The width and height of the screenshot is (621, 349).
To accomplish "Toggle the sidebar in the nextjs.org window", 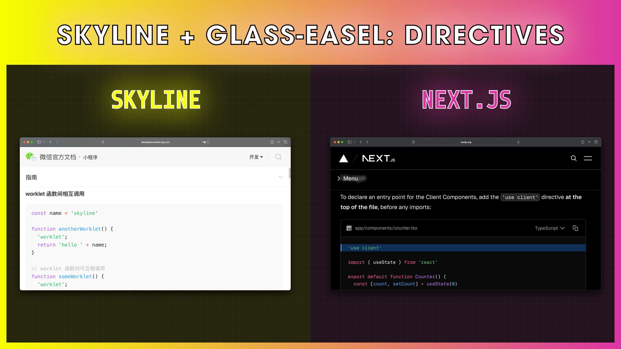I will [x=350, y=142].
